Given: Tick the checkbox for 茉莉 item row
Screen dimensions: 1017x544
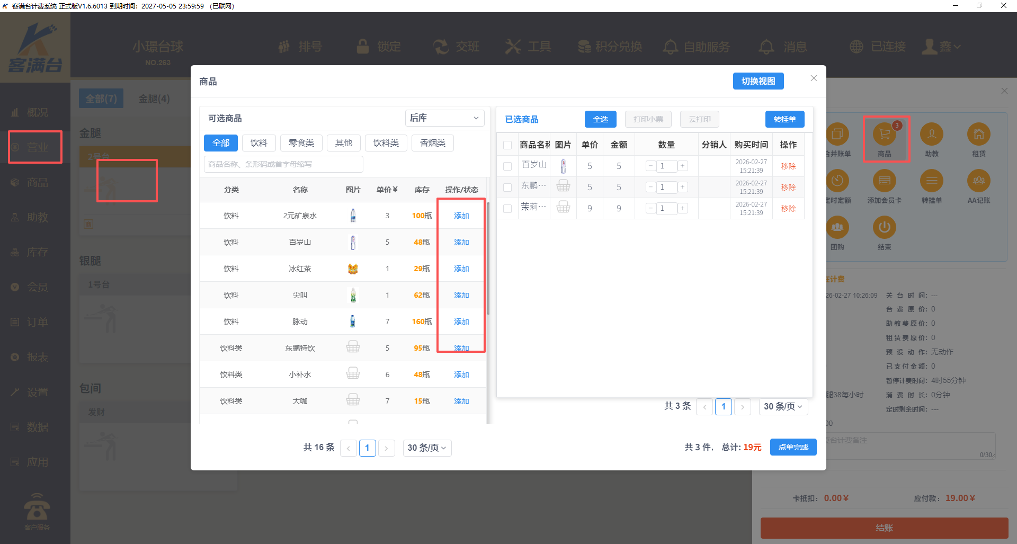Looking at the screenshot, I should (x=507, y=209).
